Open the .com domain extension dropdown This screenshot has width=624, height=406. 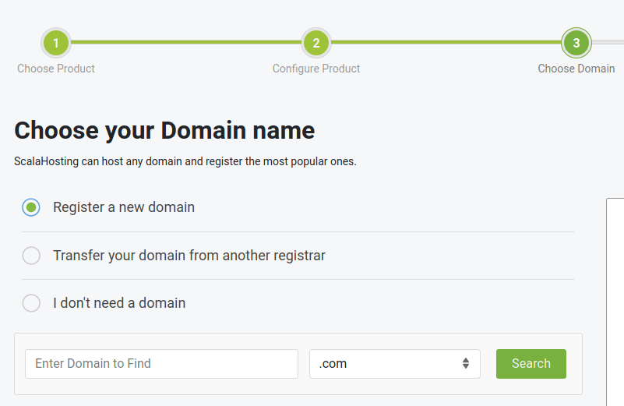386,364
